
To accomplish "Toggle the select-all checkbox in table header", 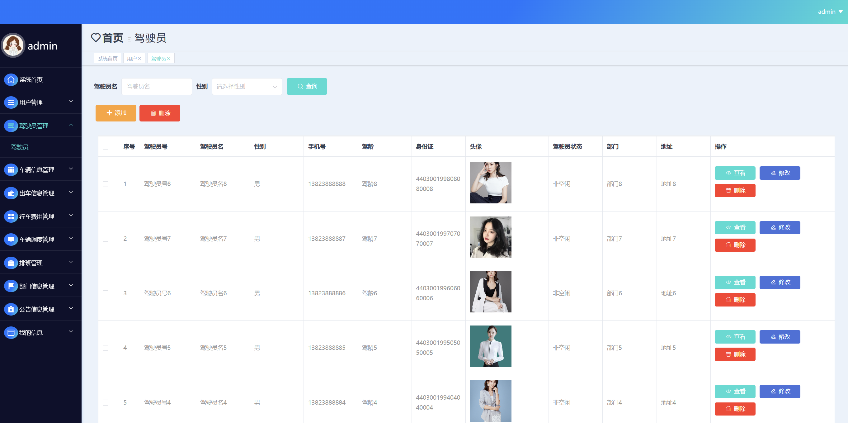I will pos(105,147).
